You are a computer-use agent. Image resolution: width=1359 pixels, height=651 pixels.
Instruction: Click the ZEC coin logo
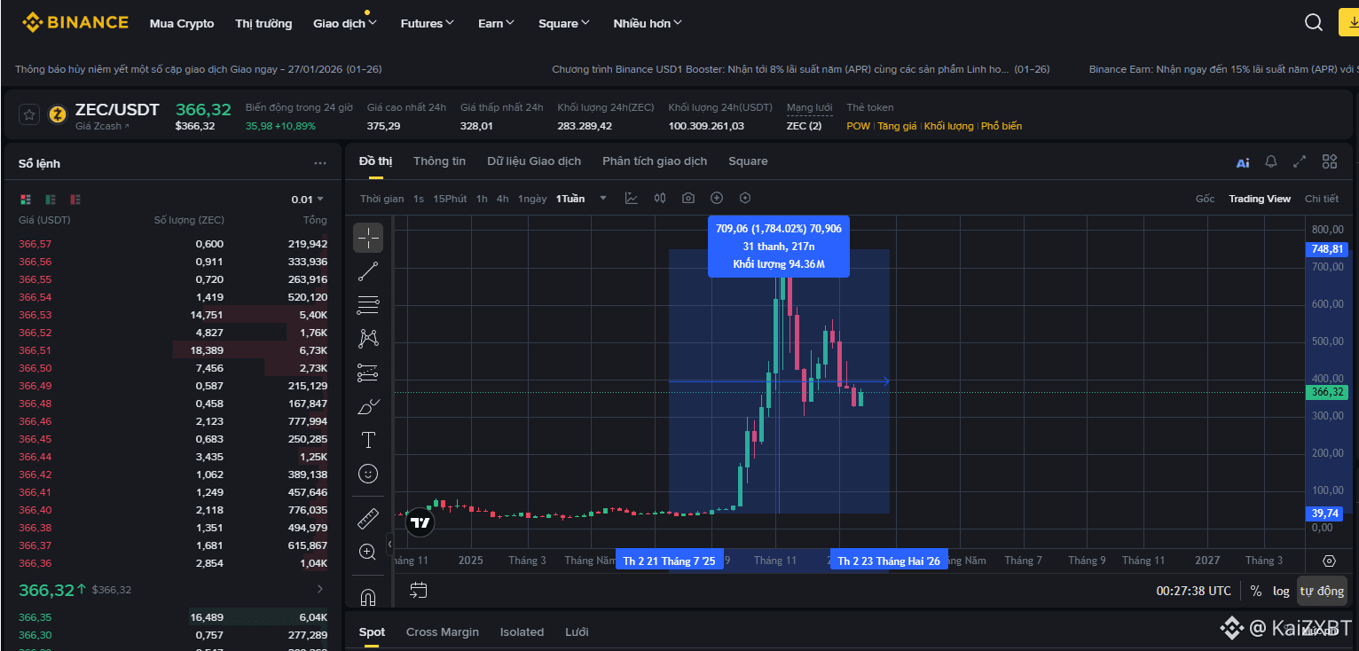pos(58,114)
